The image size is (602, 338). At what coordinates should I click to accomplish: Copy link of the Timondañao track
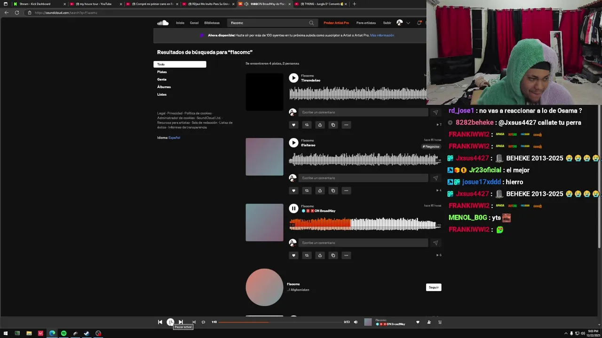(333, 125)
